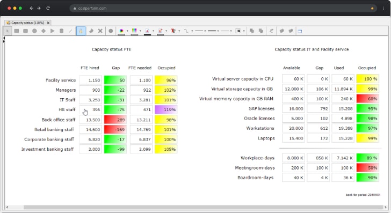Close the Capacity status tab
Image resolution: width=391 pixels, height=213 pixels.
coord(48,23)
